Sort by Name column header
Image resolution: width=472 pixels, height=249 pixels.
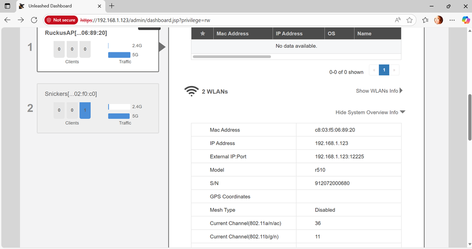pos(378,34)
